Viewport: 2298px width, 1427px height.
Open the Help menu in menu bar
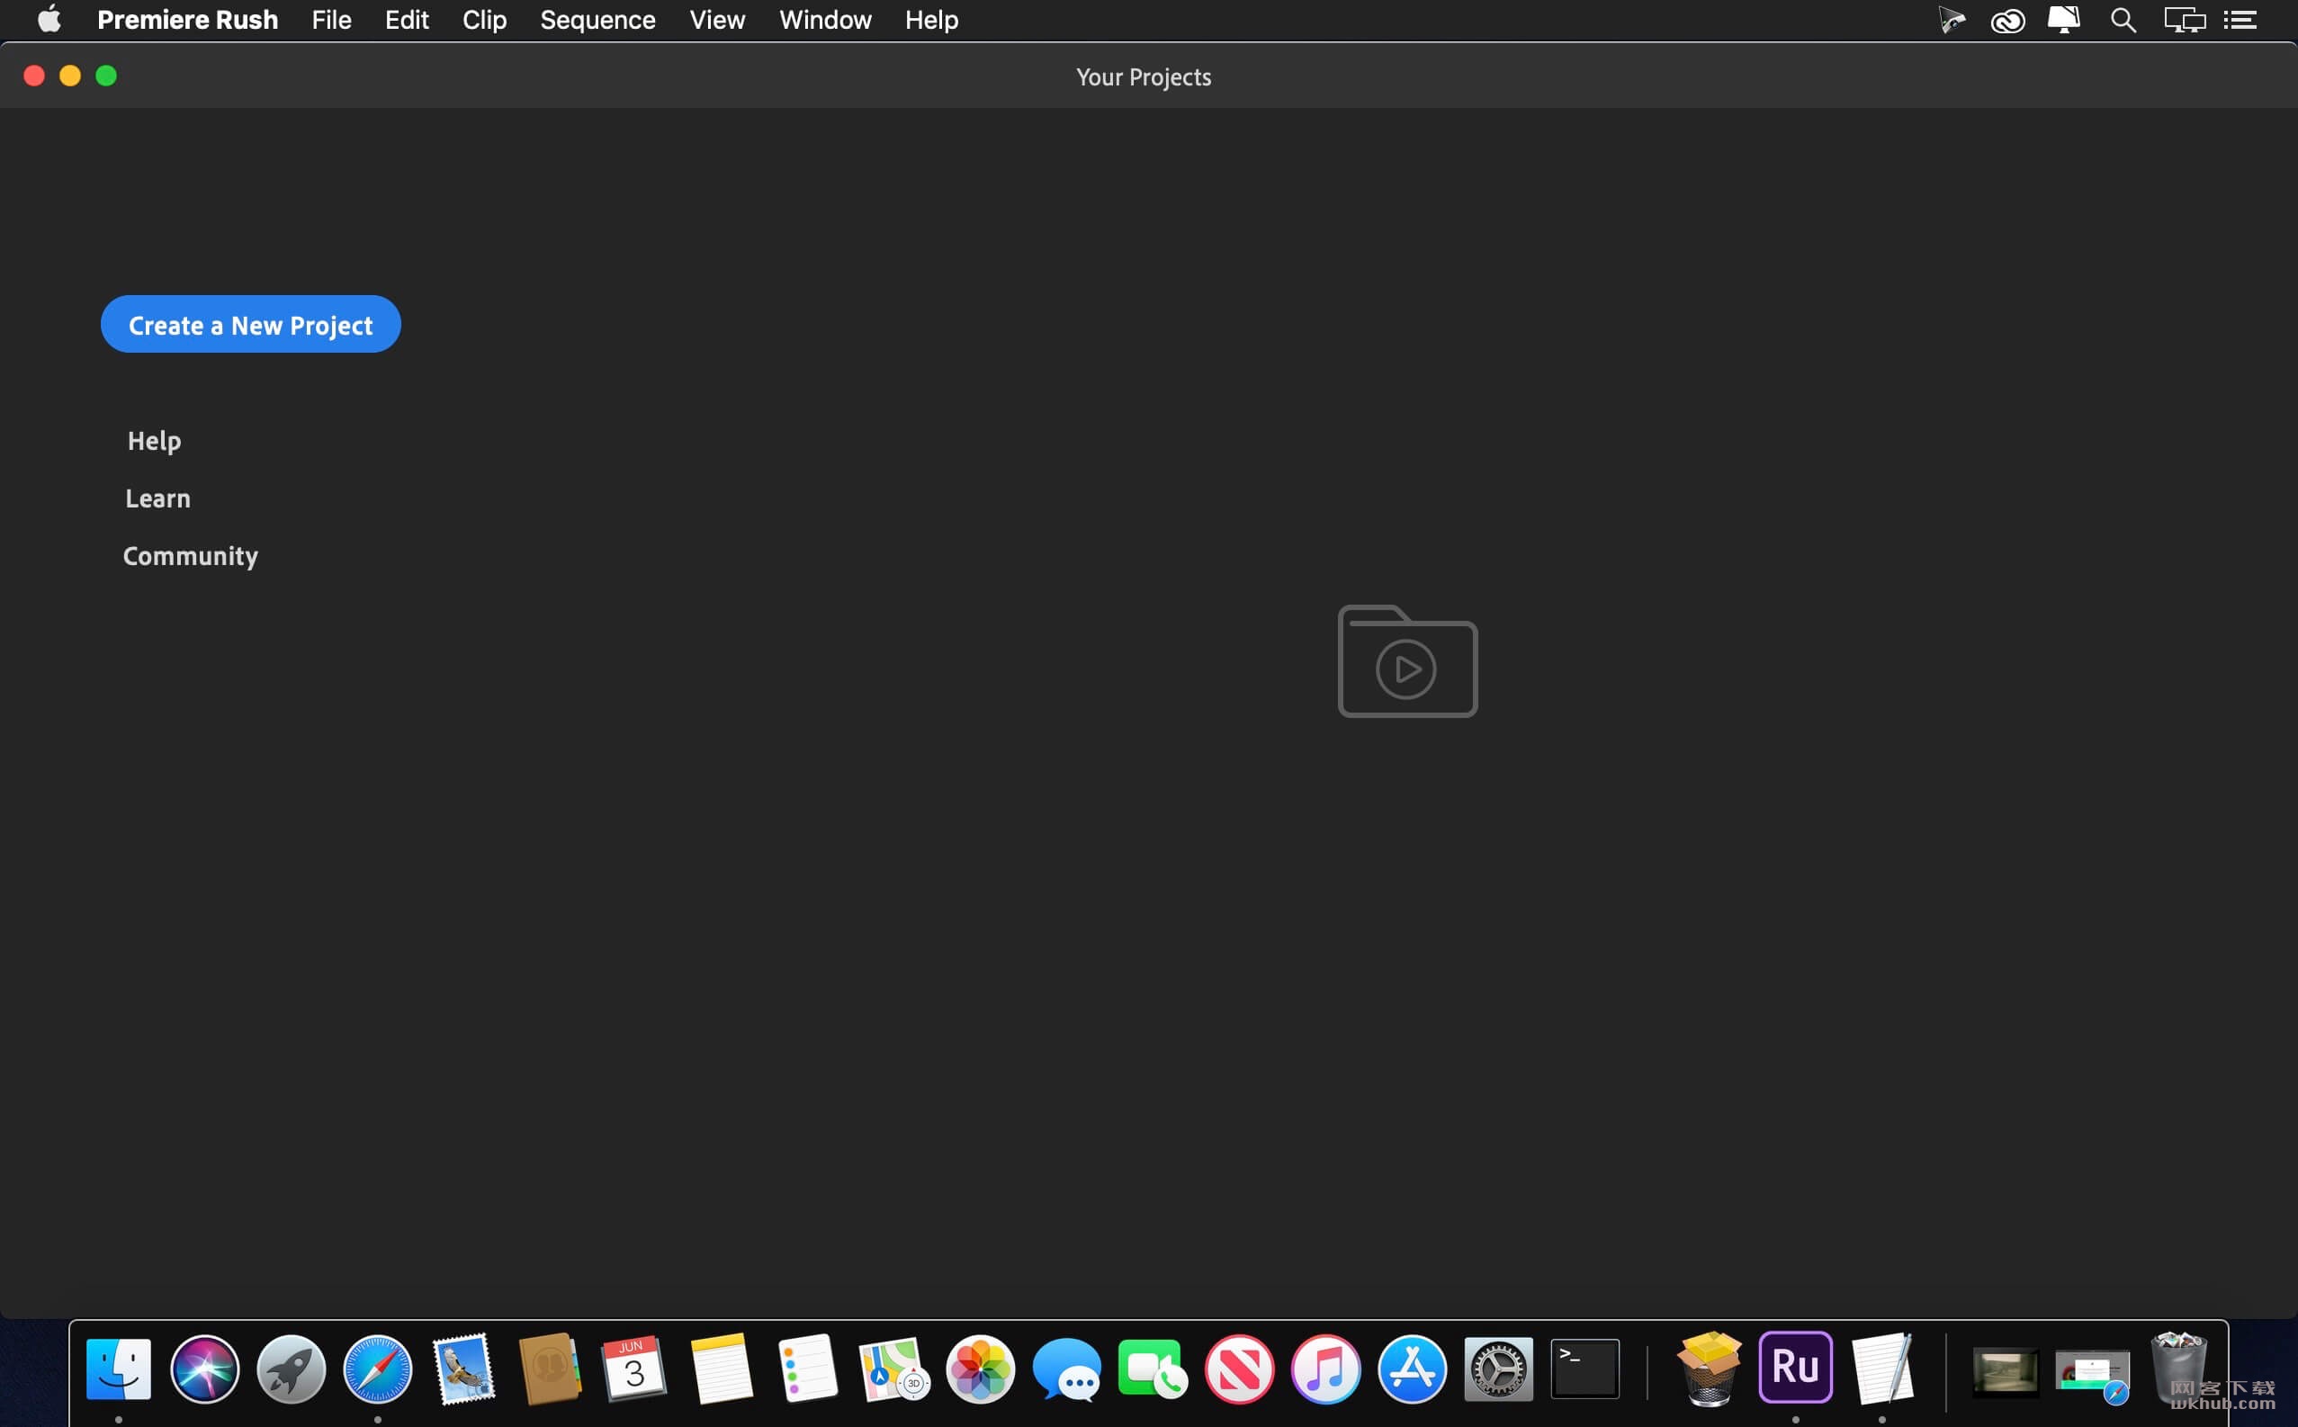point(931,20)
